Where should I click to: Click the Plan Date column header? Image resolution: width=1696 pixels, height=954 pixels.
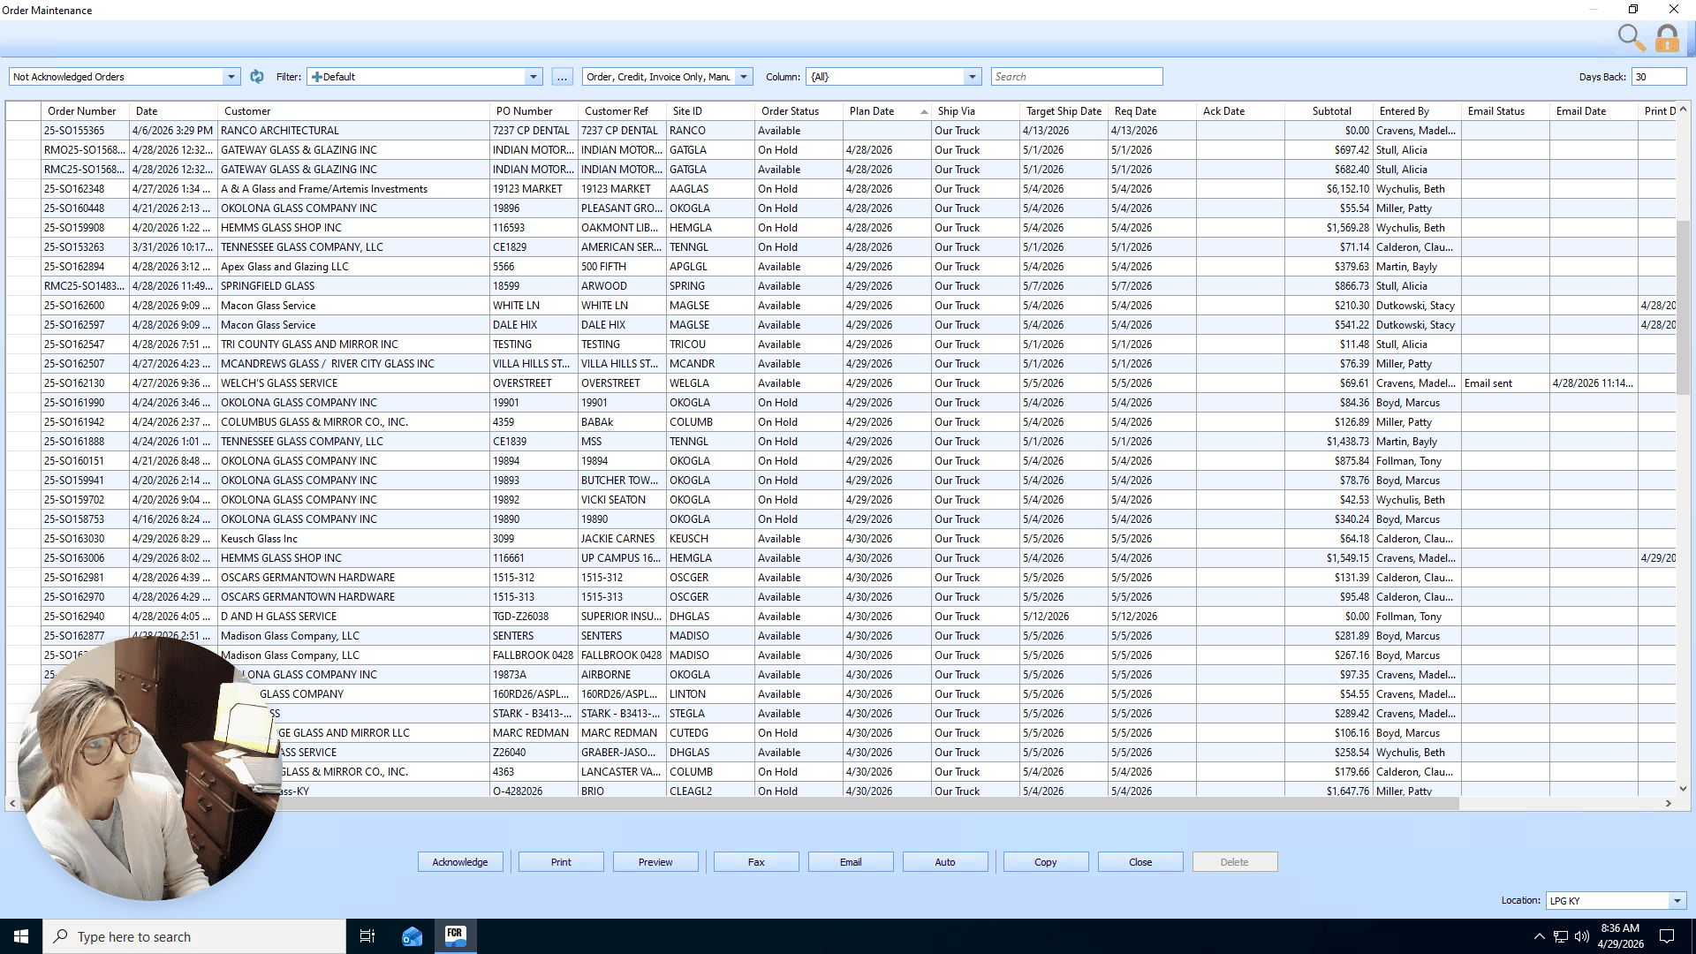[x=887, y=111]
